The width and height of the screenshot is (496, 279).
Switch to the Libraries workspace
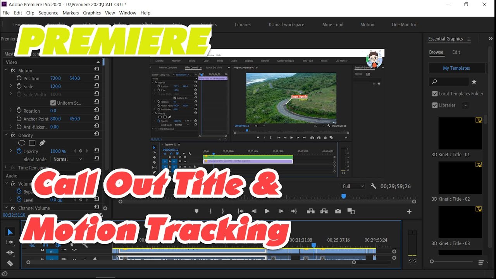[x=243, y=24]
